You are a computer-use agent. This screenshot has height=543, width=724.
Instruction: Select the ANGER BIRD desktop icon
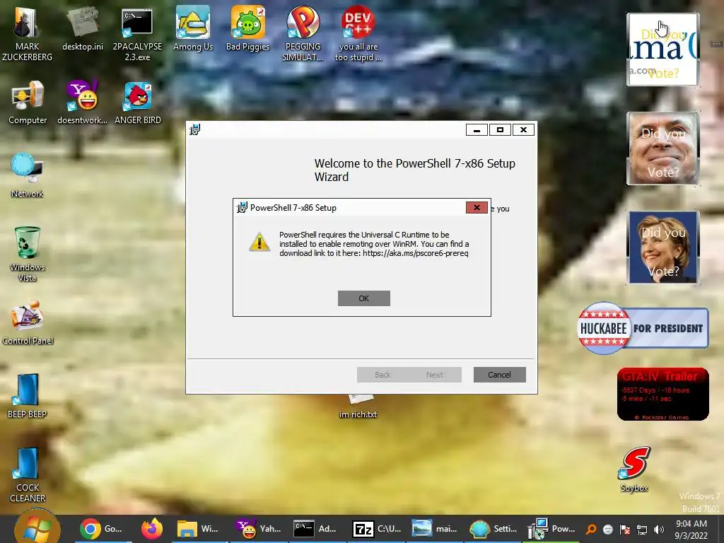(138, 103)
